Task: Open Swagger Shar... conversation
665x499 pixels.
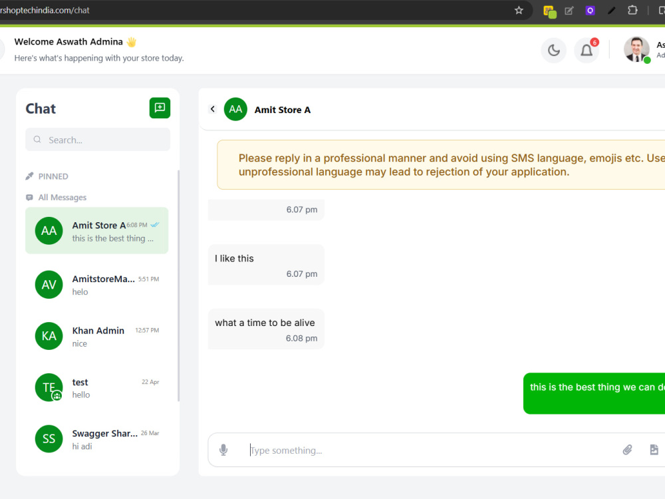Action: 96,439
